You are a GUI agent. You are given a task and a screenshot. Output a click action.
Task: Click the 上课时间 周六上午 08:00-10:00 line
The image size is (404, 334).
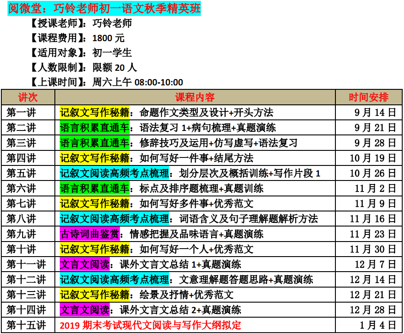point(106,82)
